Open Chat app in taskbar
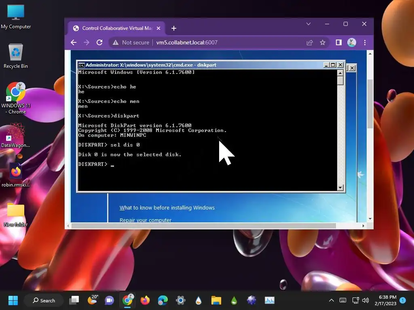 [109, 300]
